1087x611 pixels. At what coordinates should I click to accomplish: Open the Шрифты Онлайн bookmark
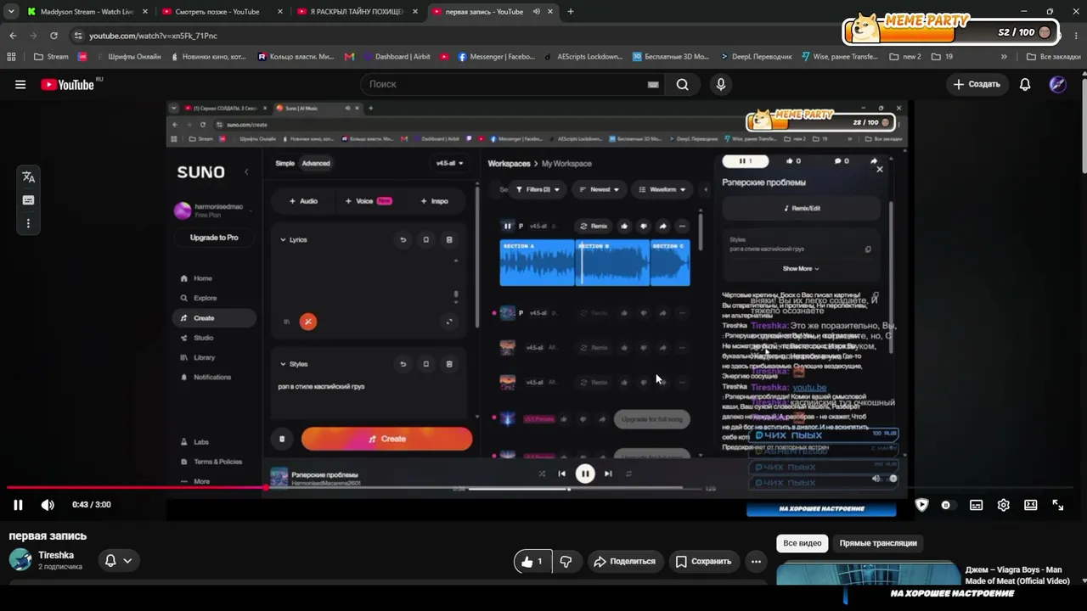(127, 57)
